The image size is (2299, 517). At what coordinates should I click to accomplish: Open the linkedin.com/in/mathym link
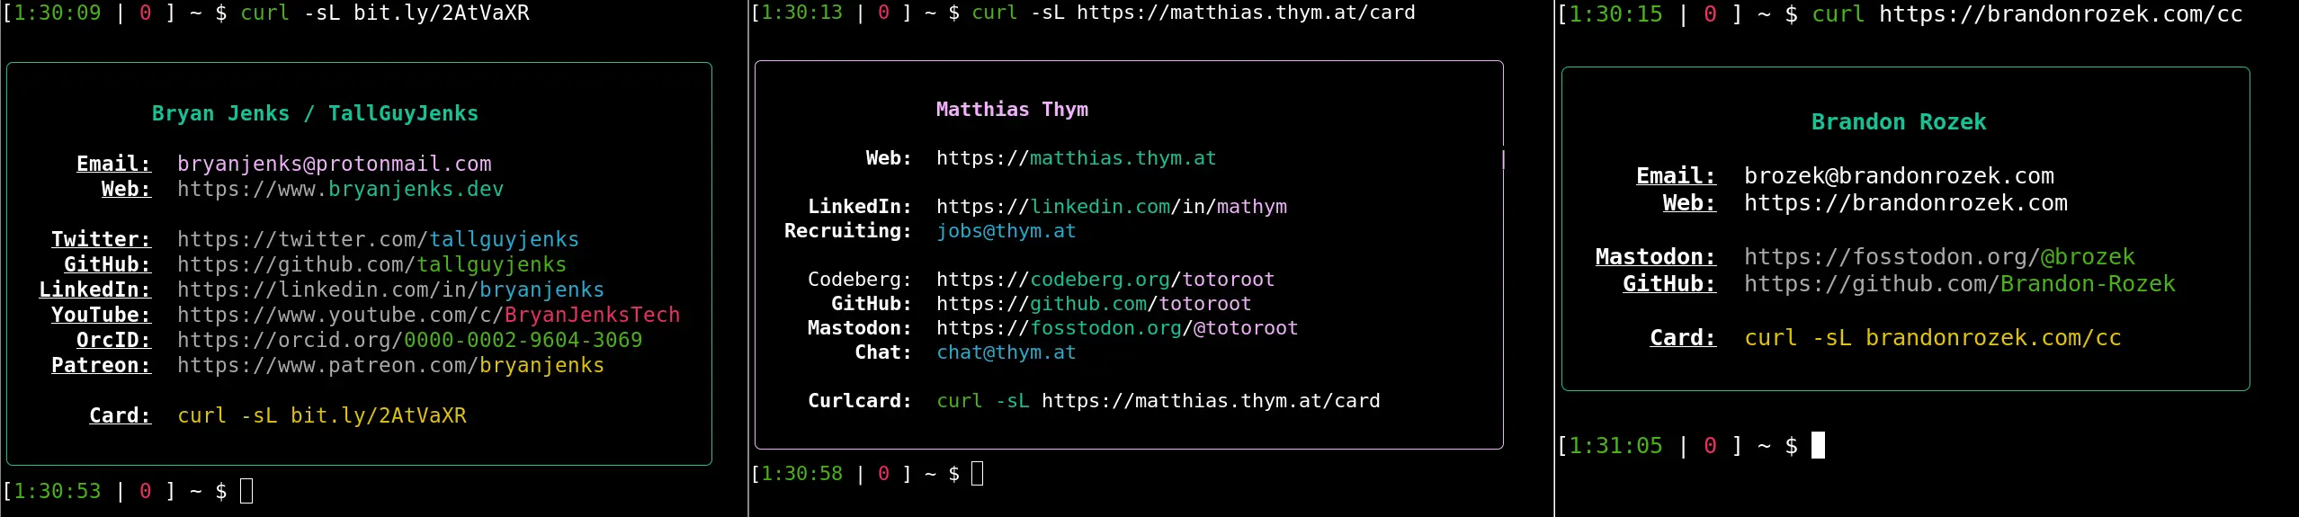point(1112,207)
